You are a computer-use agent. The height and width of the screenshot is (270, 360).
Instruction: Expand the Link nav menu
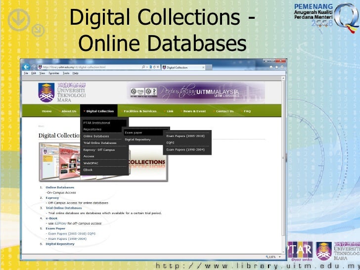(x=169, y=111)
